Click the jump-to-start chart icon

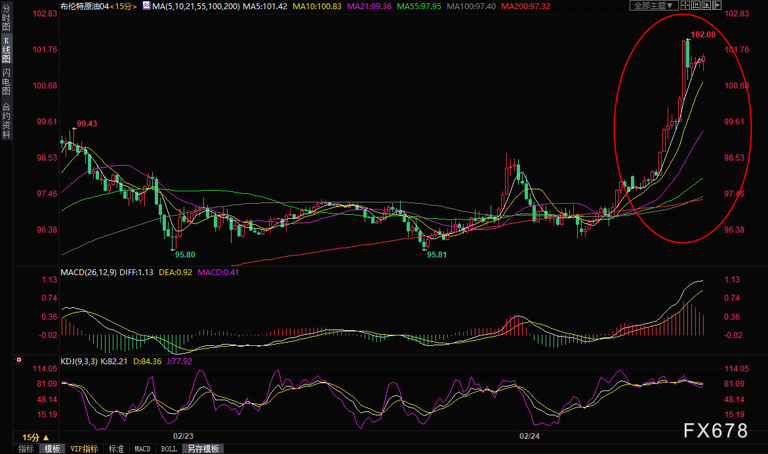tap(695, 5)
